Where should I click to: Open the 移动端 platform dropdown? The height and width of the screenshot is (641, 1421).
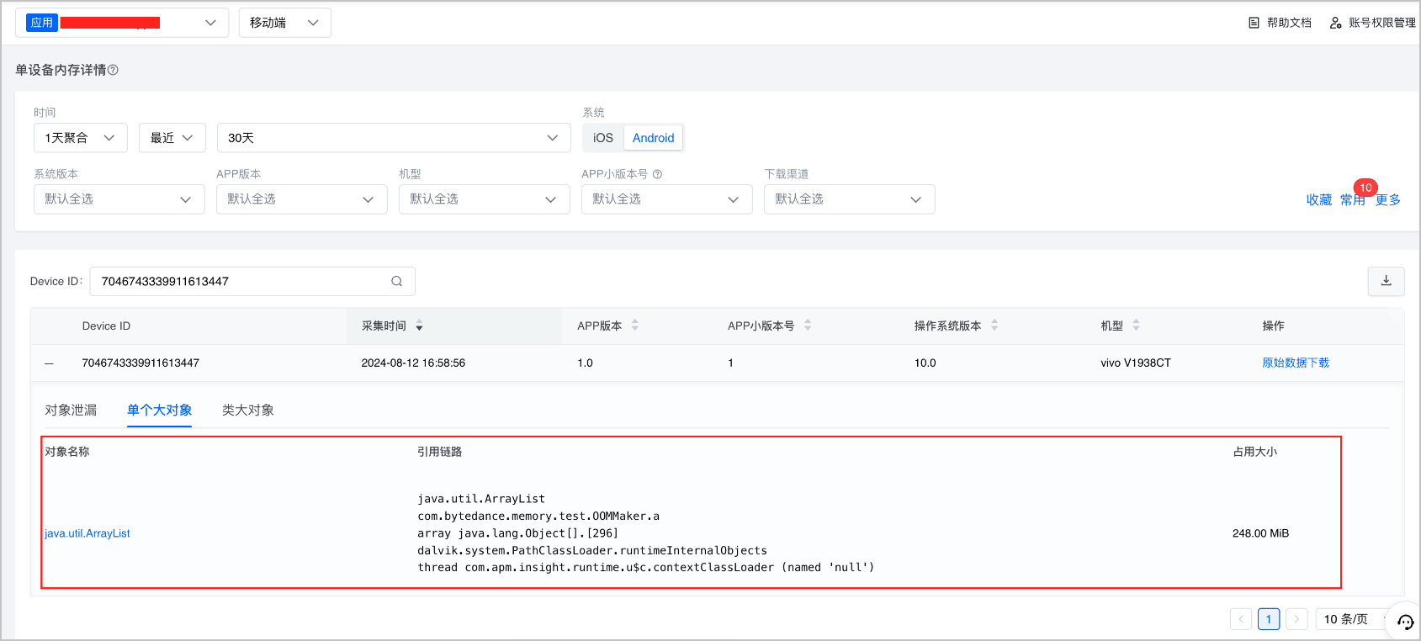(284, 23)
